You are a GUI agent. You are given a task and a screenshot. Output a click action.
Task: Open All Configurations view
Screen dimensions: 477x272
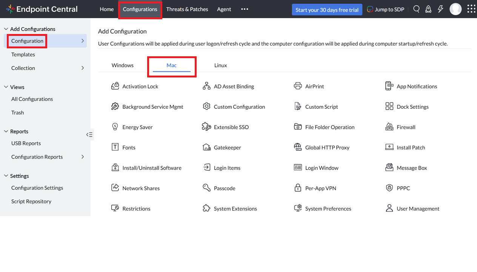coord(32,99)
